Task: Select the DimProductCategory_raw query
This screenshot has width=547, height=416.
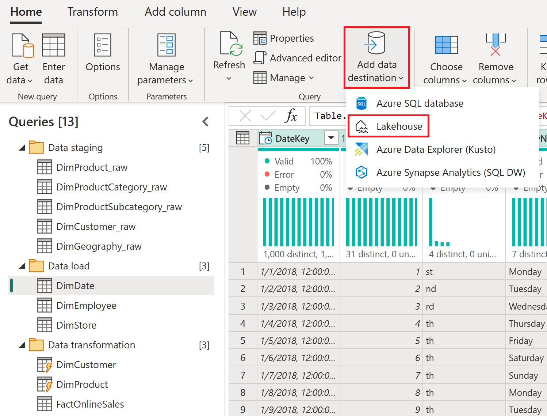Action: [111, 187]
